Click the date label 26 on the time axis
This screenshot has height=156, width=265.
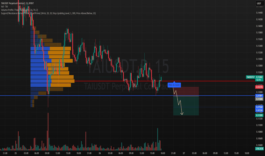coord(100,153)
